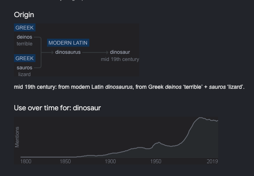
Task: Click the word lizard under sauros
Action: point(24,74)
